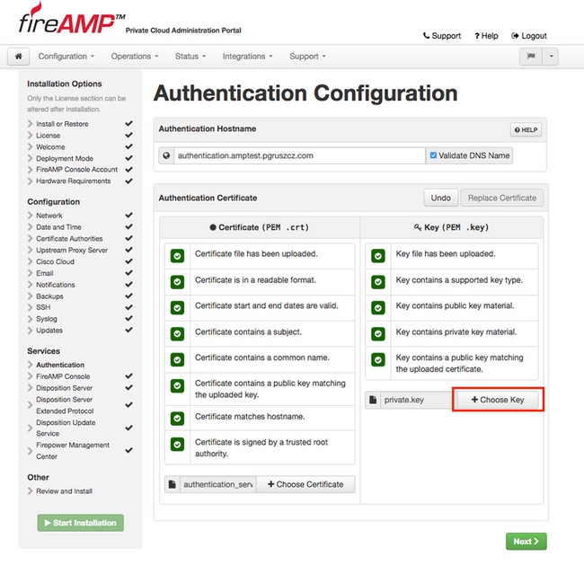Click the flag notifications icon
The image size is (584, 565).
[531, 57]
